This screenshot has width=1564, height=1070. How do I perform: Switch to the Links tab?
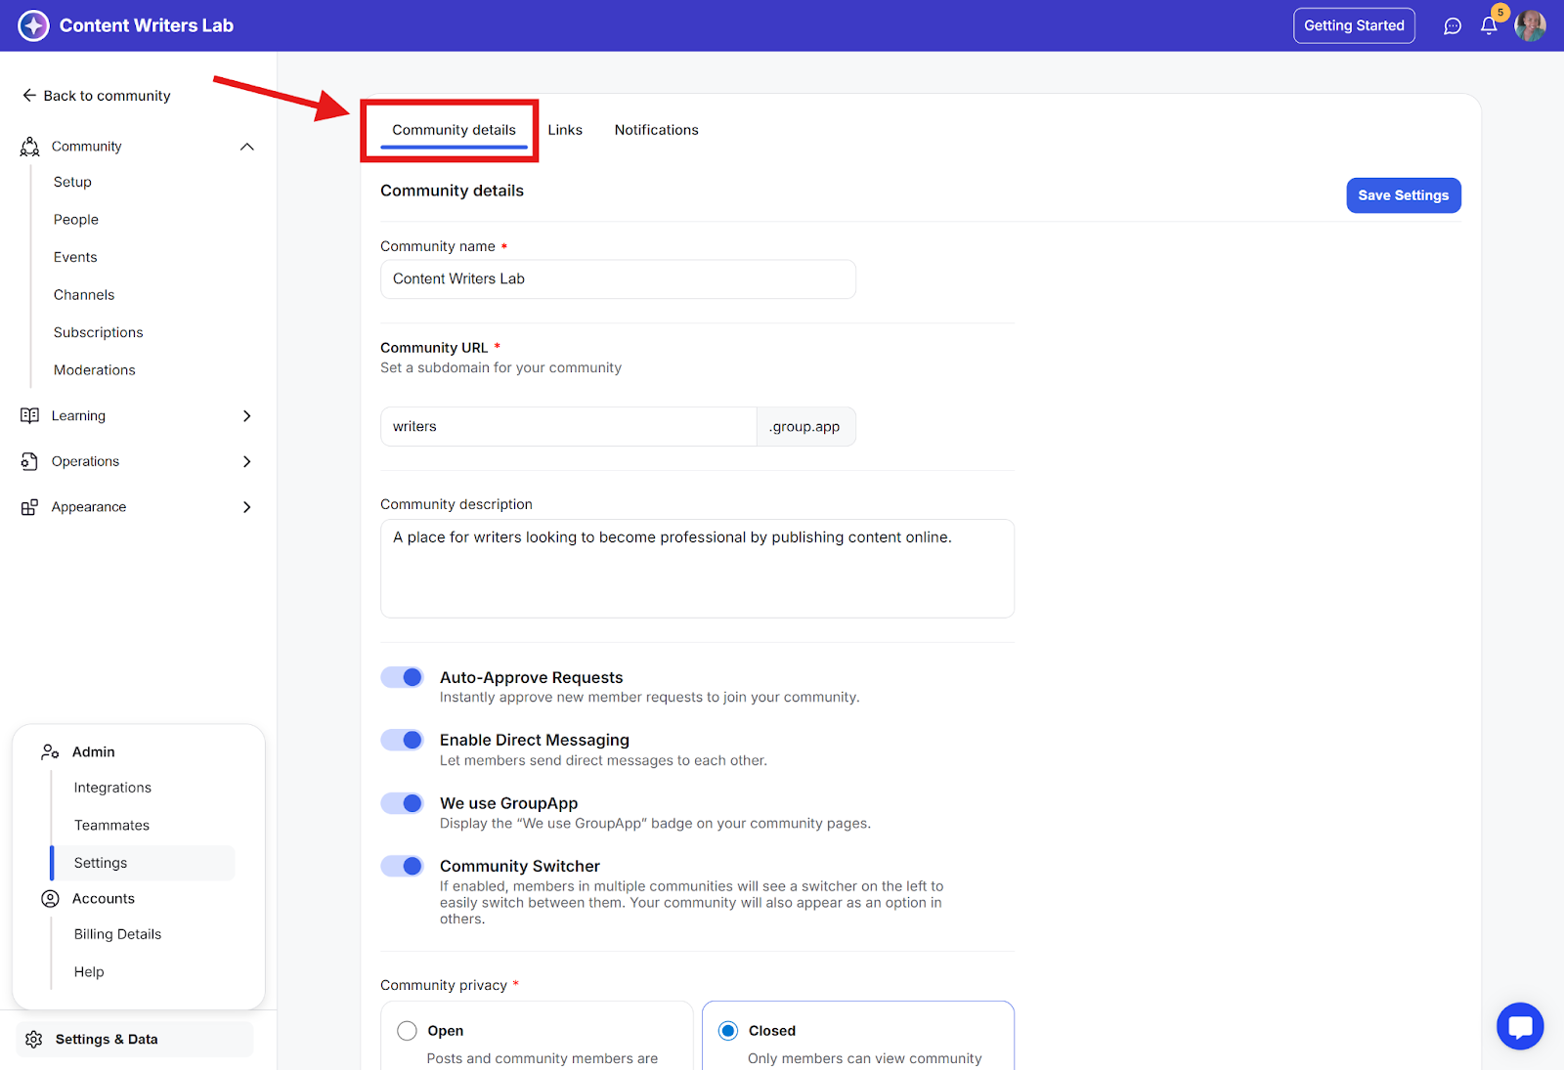click(565, 130)
